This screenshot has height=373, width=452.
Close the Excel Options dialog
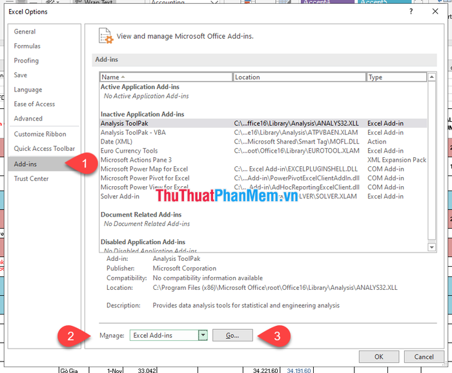click(435, 12)
